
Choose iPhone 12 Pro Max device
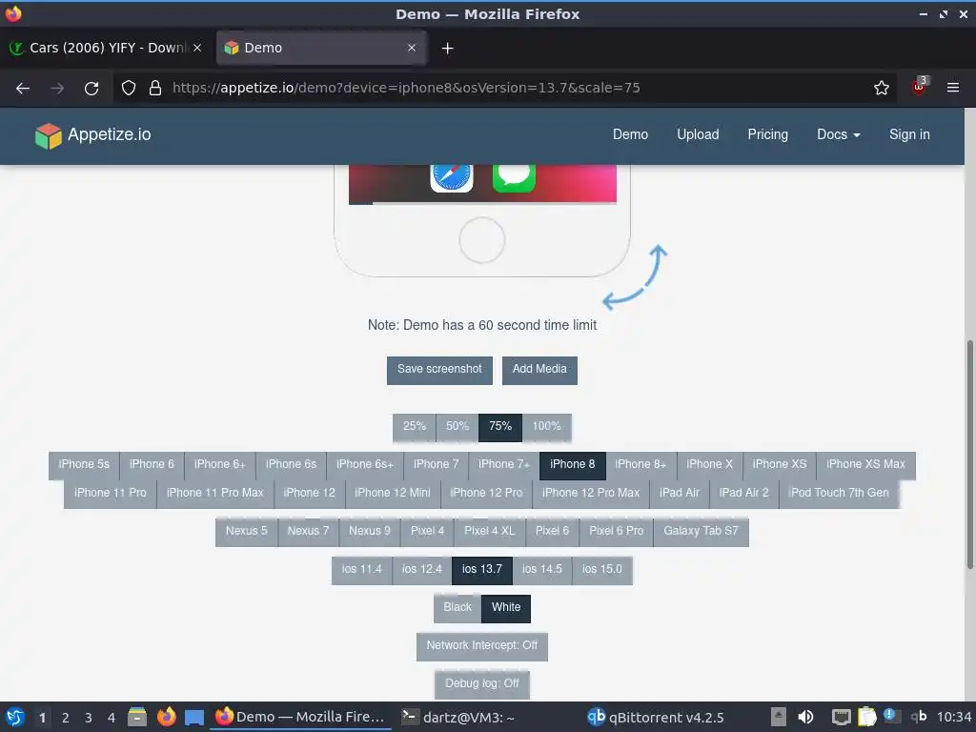591,494
